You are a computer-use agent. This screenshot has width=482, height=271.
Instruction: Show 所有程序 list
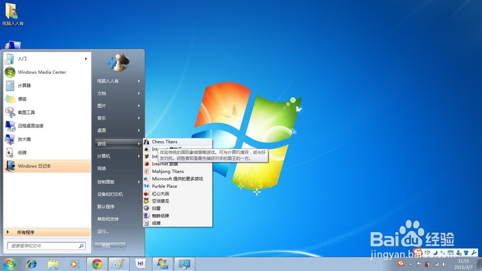tap(47, 232)
